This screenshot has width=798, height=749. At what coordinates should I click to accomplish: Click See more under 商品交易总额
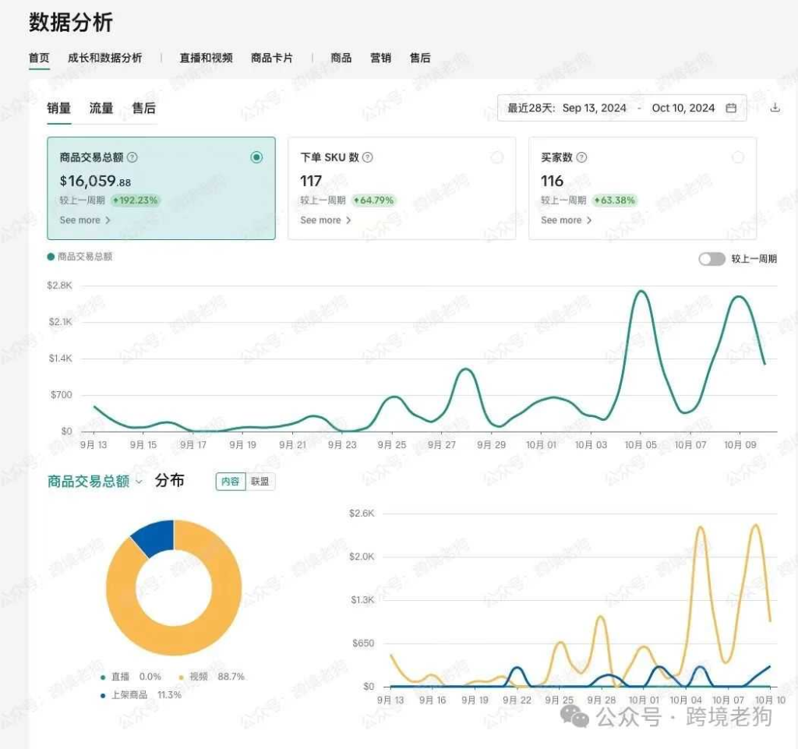click(85, 221)
